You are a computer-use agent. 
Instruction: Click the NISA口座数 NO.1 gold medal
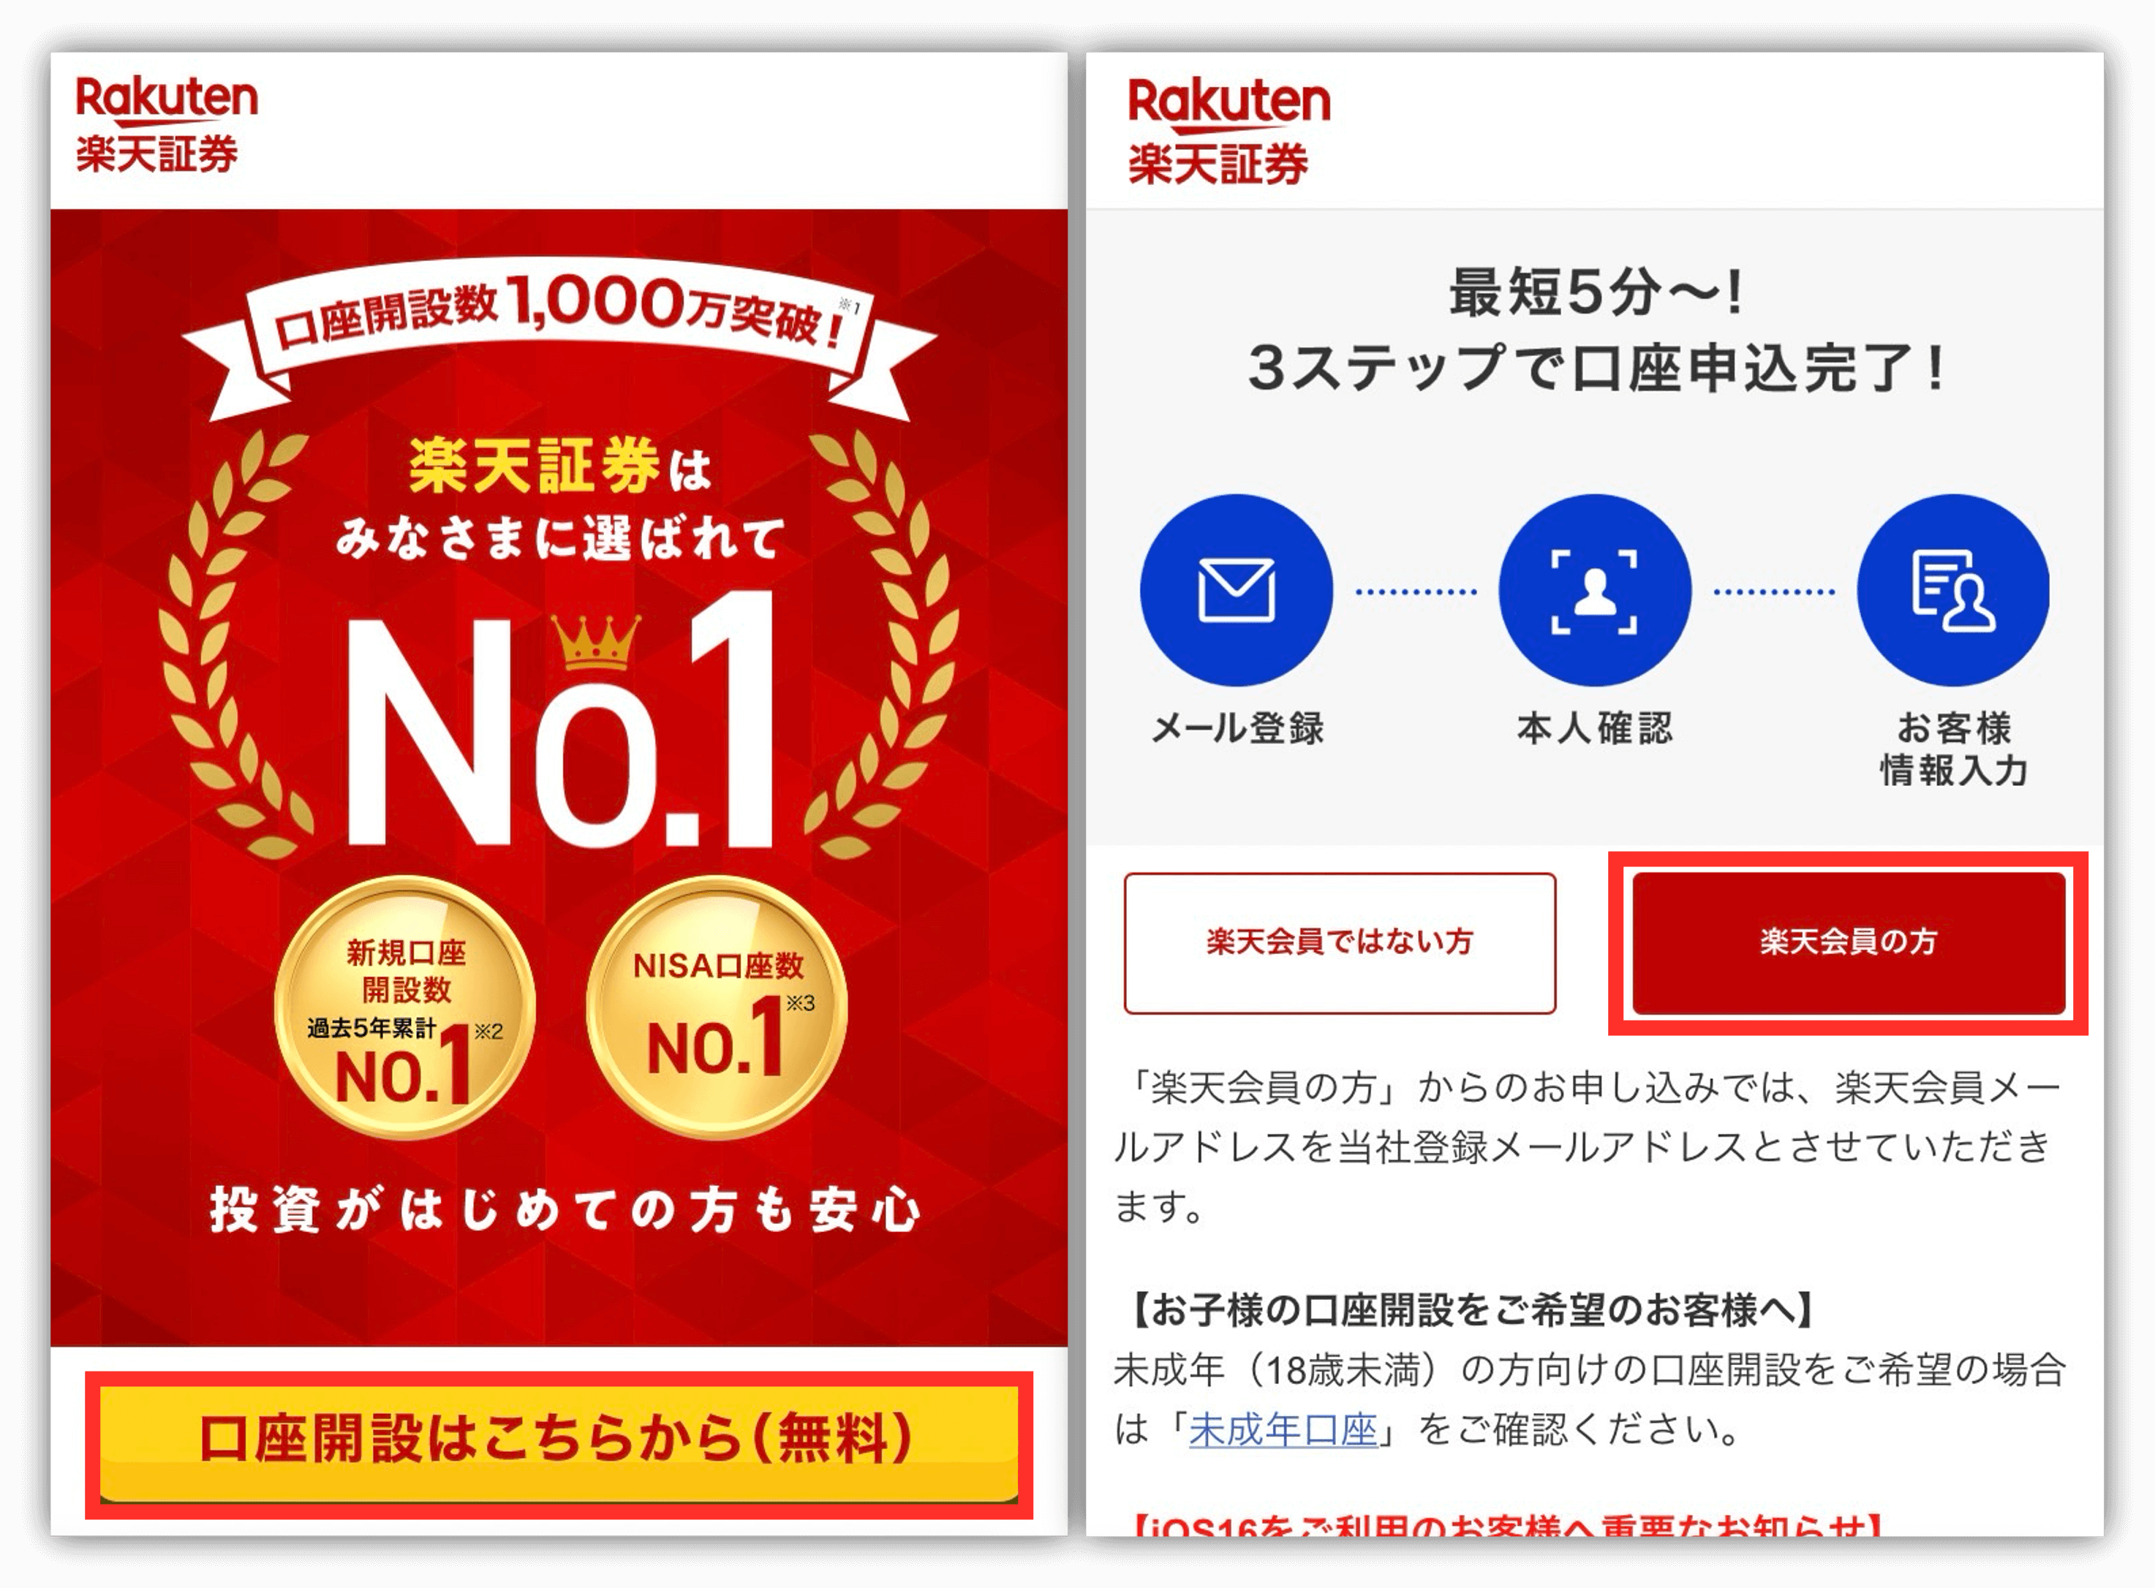point(717,1007)
